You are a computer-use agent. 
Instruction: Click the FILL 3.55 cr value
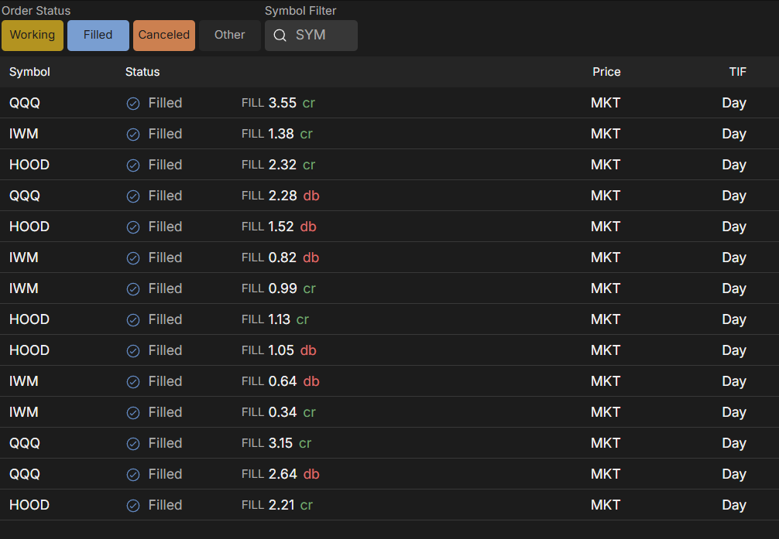click(278, 103)
